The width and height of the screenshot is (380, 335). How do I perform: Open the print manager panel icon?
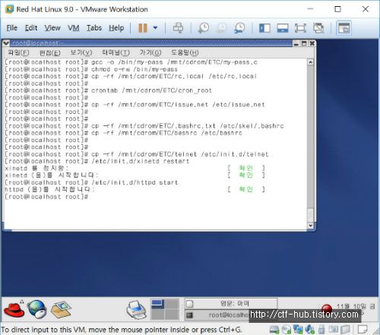pyautogui.click(x=137, y=309)
